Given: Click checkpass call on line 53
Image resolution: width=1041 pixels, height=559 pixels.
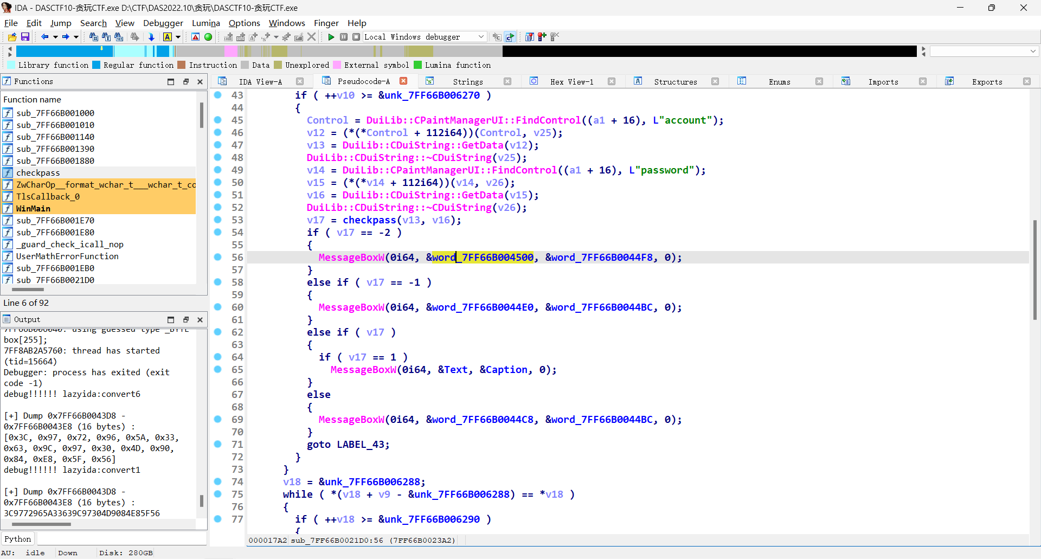Looking at the screenshot, I should (369, 220).
